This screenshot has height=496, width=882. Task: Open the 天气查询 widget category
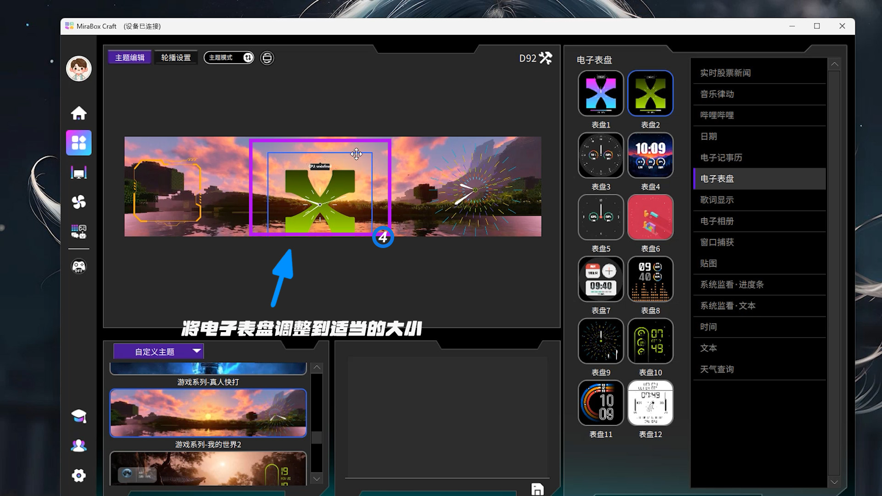coord(759,369)
